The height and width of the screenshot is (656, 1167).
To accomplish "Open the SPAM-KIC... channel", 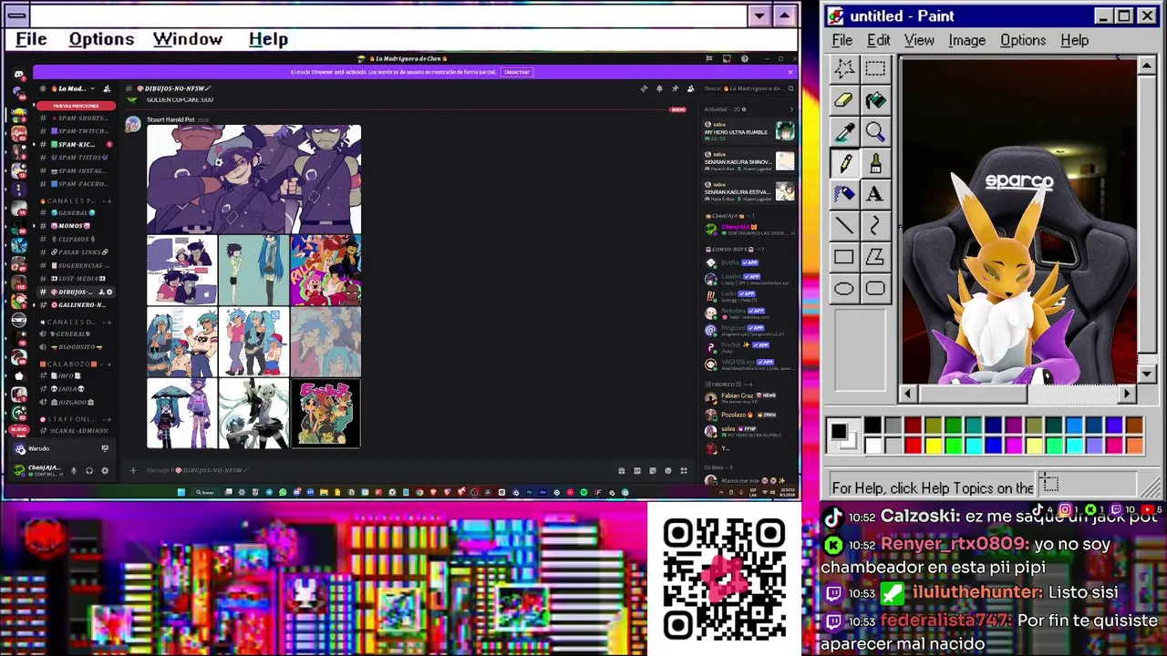I will 75,144.
